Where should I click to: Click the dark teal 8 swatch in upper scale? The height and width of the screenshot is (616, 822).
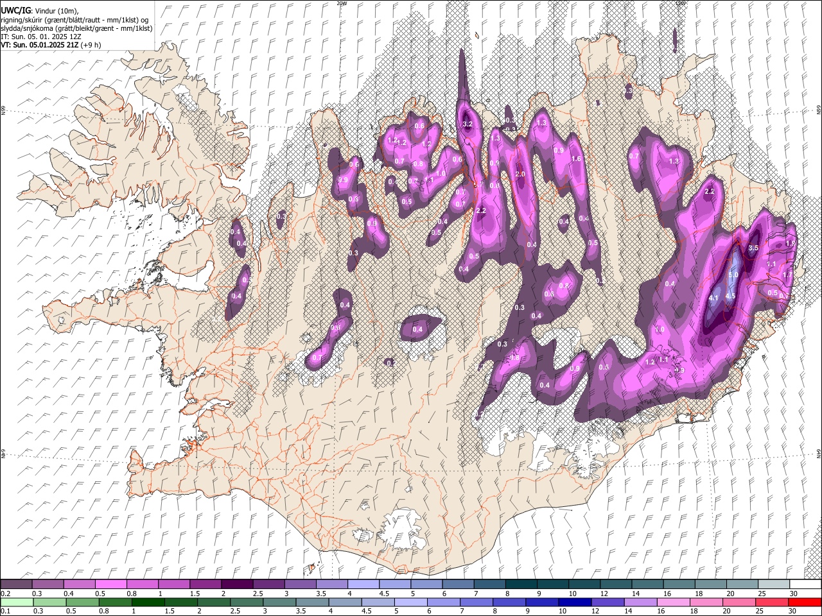coord(521,585)
